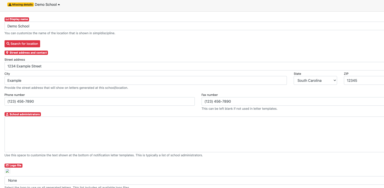Click the Street address and contact label
Viewport: 384px width, 188px height.
point(28,53)
